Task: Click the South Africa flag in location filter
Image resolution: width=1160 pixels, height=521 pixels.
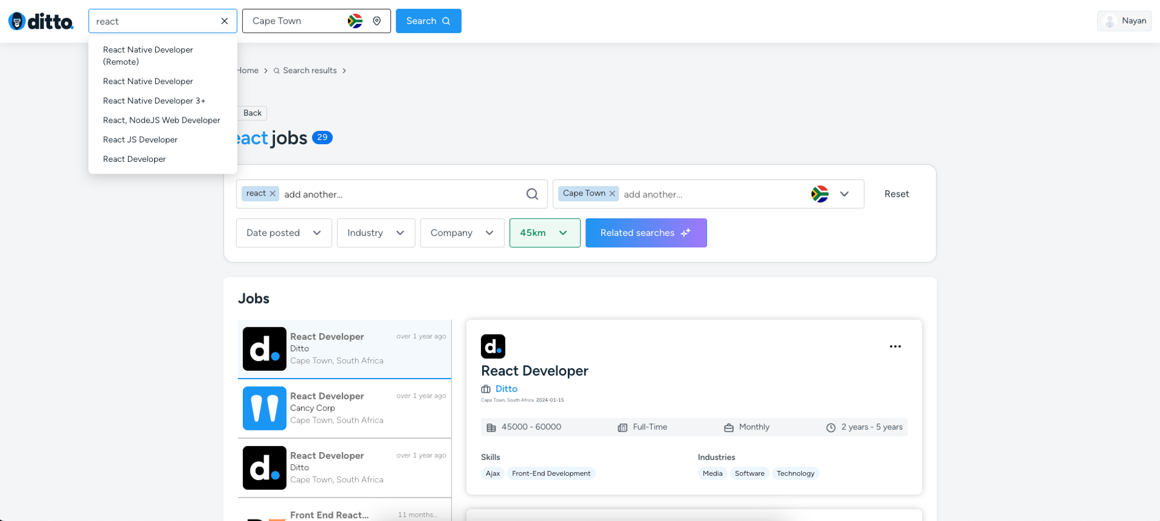Action: pyautogui.click(x=820, y=194)
